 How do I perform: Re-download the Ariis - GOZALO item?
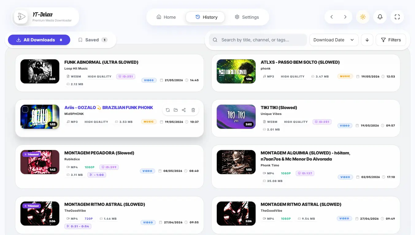tap(168, 110)
